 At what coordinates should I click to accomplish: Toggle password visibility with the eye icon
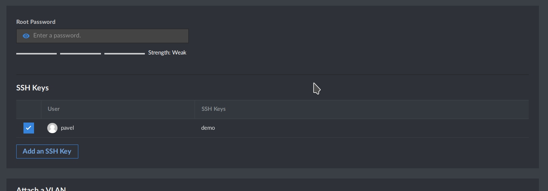[26, 36]
